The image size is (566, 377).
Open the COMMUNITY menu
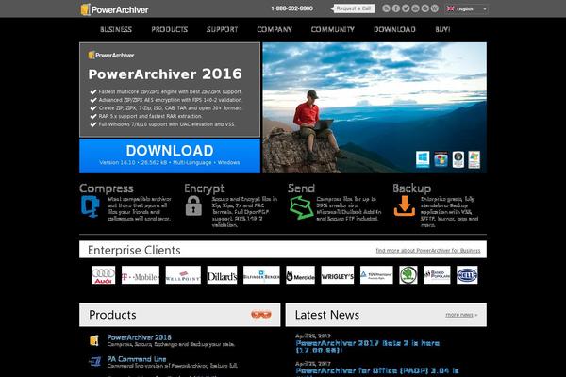pos(333,29)
